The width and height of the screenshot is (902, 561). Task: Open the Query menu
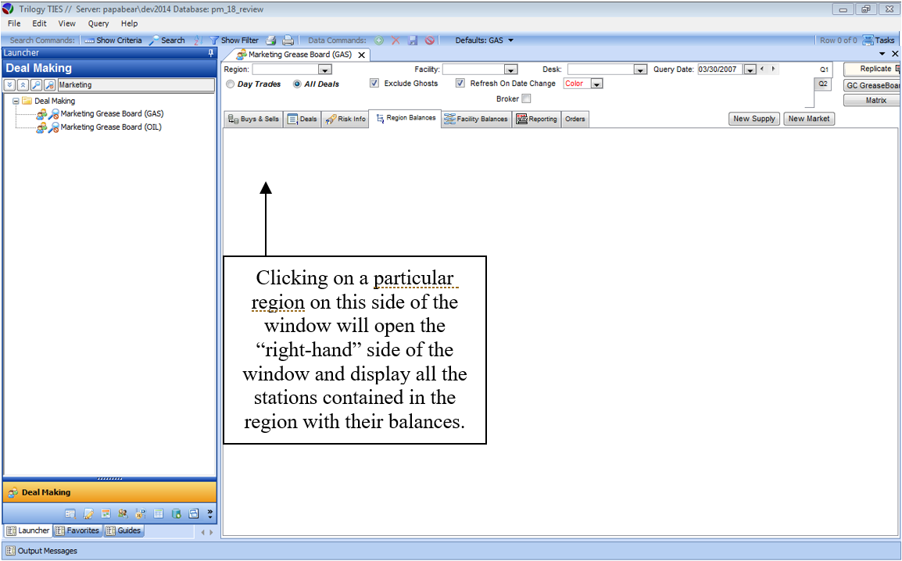pyautogui.click(x=98, y=23)
